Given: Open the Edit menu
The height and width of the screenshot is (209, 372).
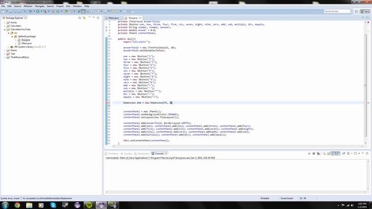Looking at the screenshot, I should 9,6.
